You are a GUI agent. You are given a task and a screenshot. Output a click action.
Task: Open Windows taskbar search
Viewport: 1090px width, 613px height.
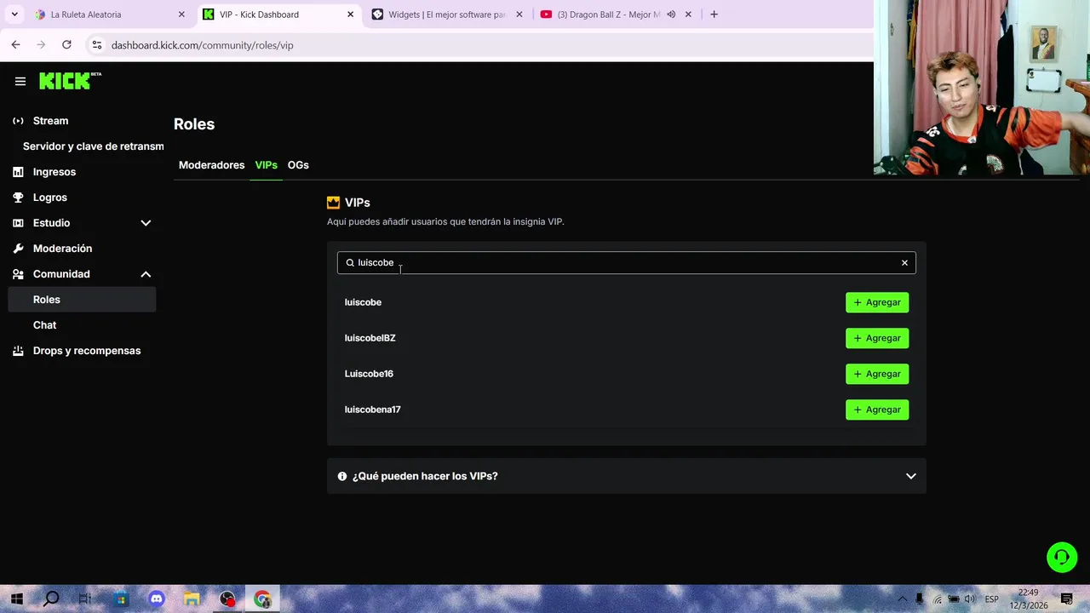[51, 599]
